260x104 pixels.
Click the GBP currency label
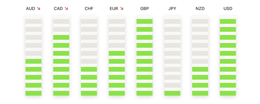144,9
